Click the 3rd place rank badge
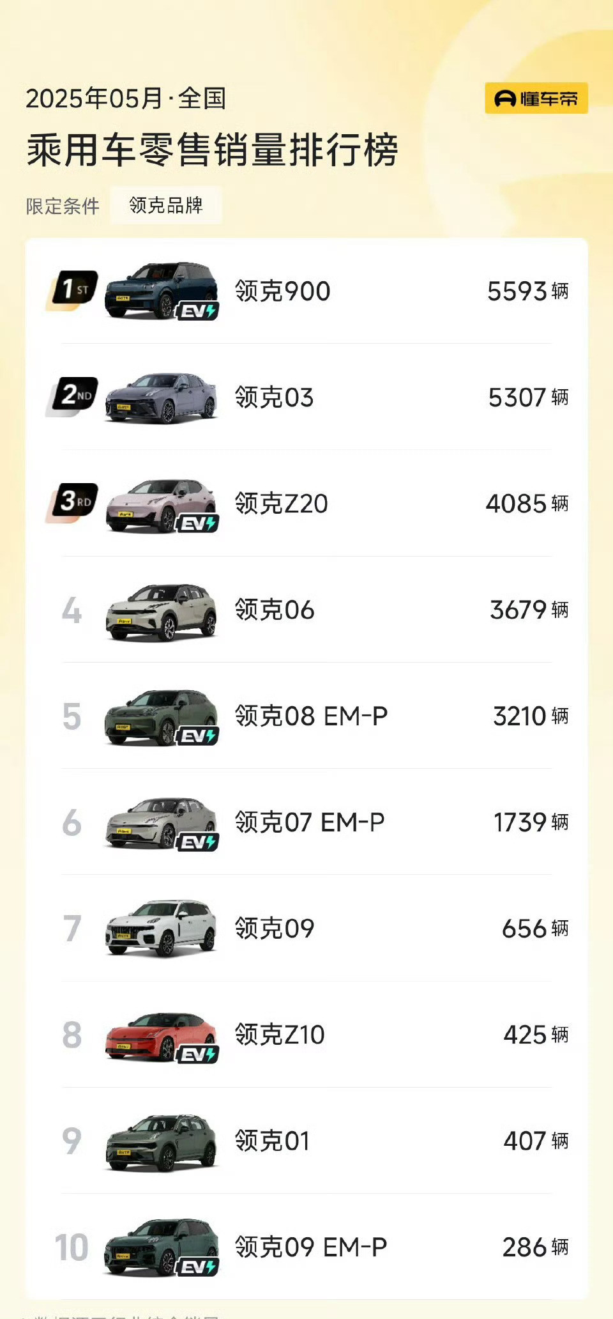 [72, 503]
